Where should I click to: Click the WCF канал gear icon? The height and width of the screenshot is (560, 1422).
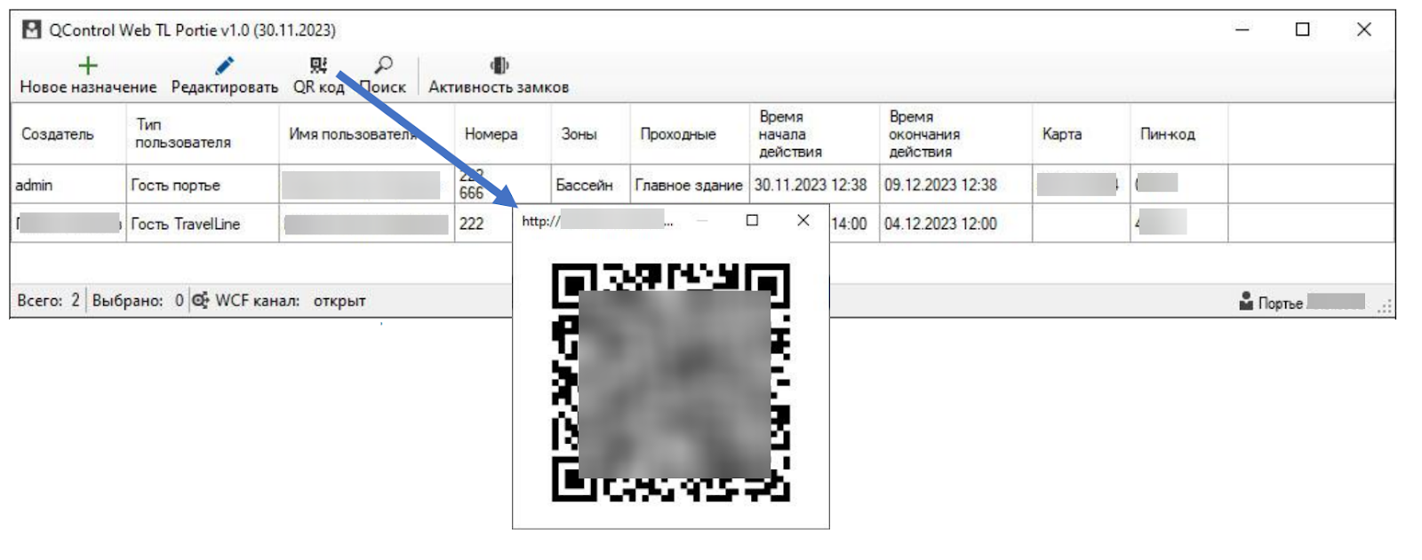pyautogui.click(x=201, y=300)
